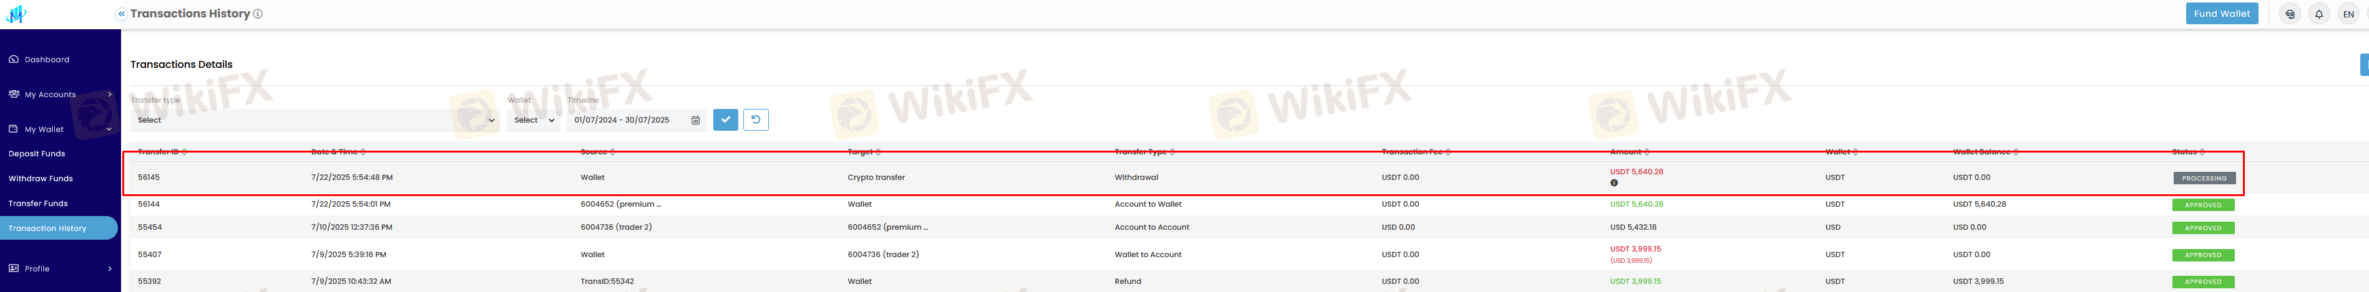Expand the My Accounts chevron

109,95
